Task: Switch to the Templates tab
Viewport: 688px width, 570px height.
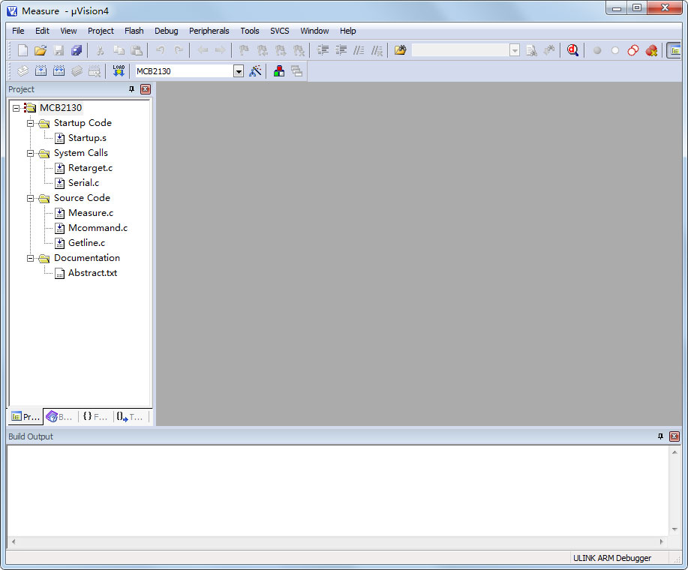Action: pos(131,416)
